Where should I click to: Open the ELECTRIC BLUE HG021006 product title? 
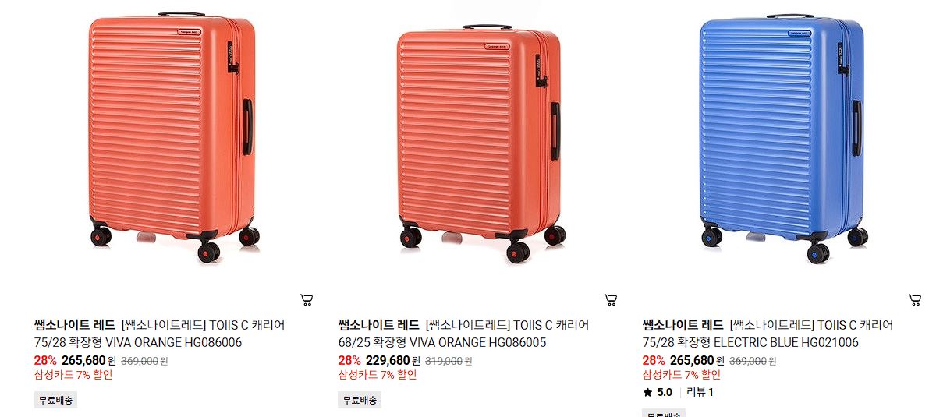coord(768,334)
